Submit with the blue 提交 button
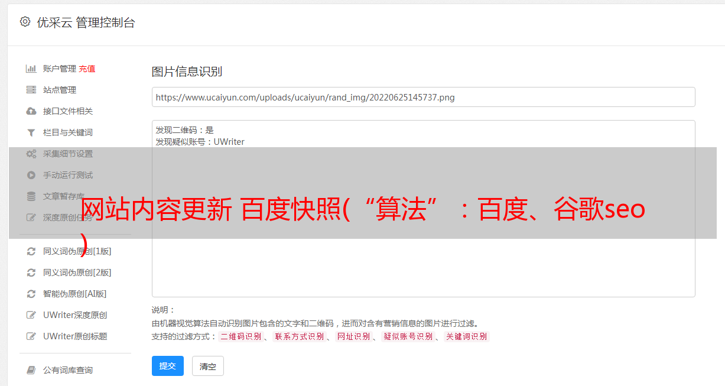This screenshot has height=386, width=725. pyautogui.click(x=168, y=366)
